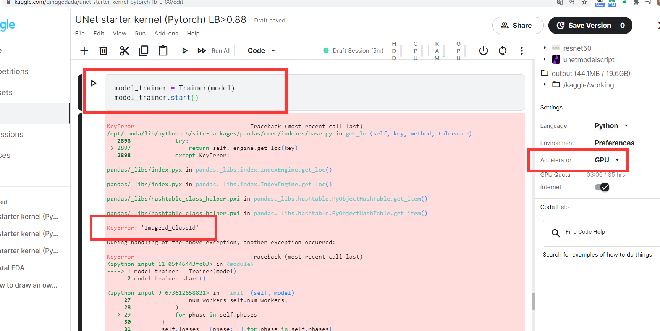The height and width of the screenshot is (331, 660).
Task: Open the Help menu
Action: pos(193,34)
